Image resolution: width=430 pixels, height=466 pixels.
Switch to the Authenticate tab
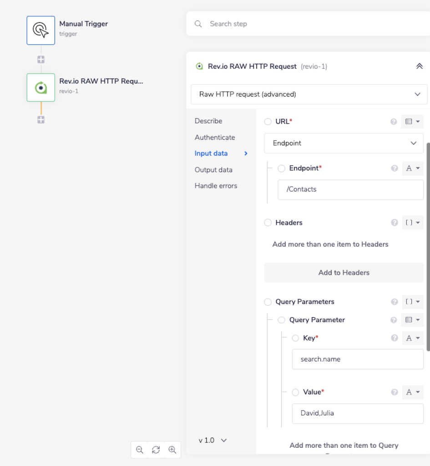[x=215, y=137]
